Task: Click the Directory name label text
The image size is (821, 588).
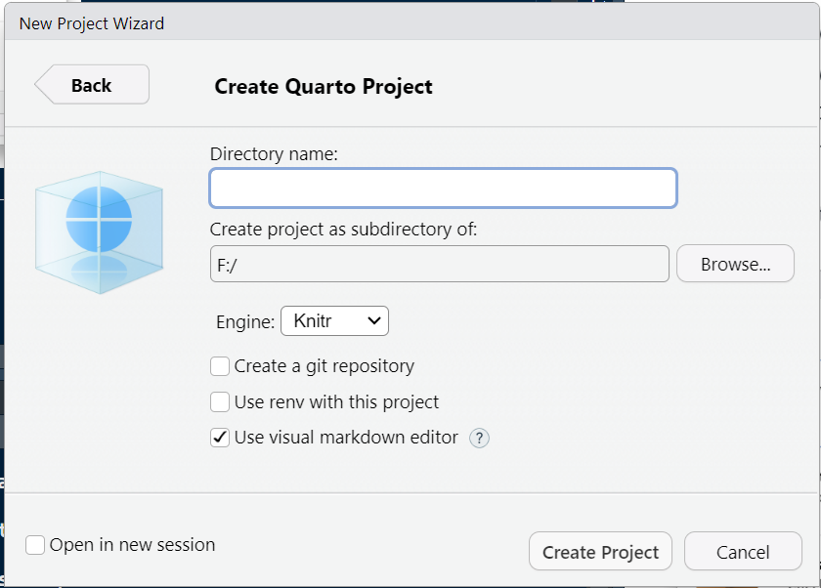Action: (274, 153)
